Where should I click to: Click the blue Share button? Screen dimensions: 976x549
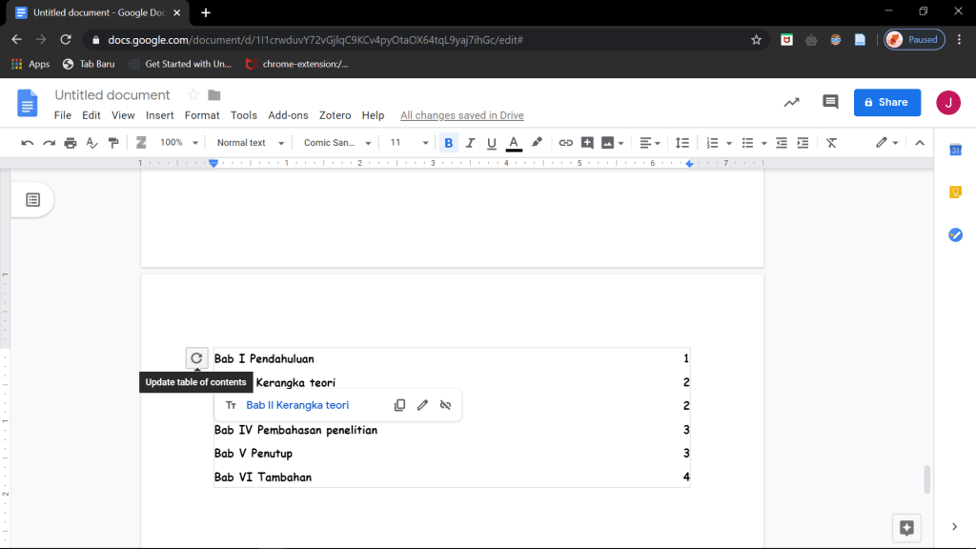click(886, 102)
